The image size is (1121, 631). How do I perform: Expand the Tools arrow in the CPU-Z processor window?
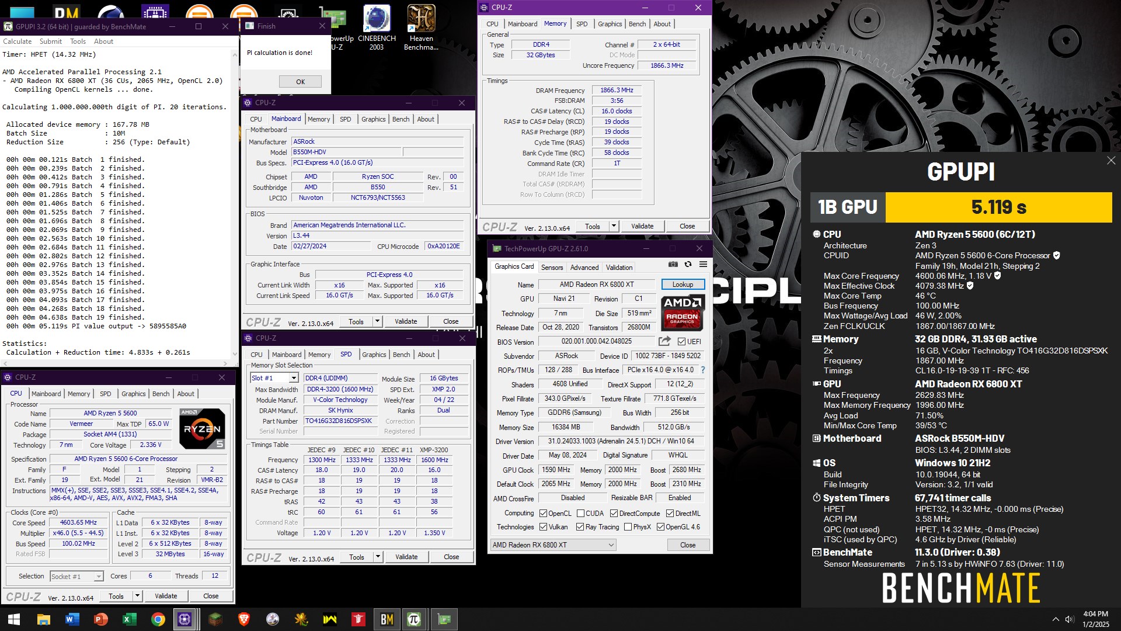coord(137,596)
